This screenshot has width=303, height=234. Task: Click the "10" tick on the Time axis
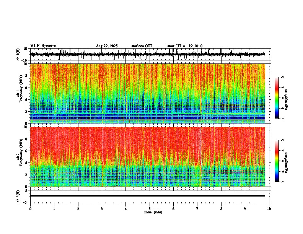pyautogui.click(x=269, y=209)
